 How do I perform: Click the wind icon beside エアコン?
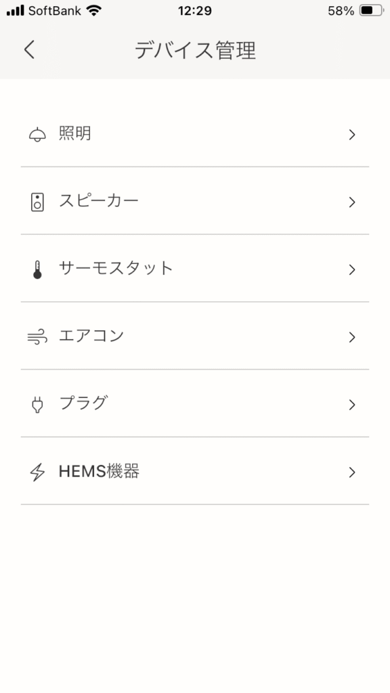coord(37,338)
